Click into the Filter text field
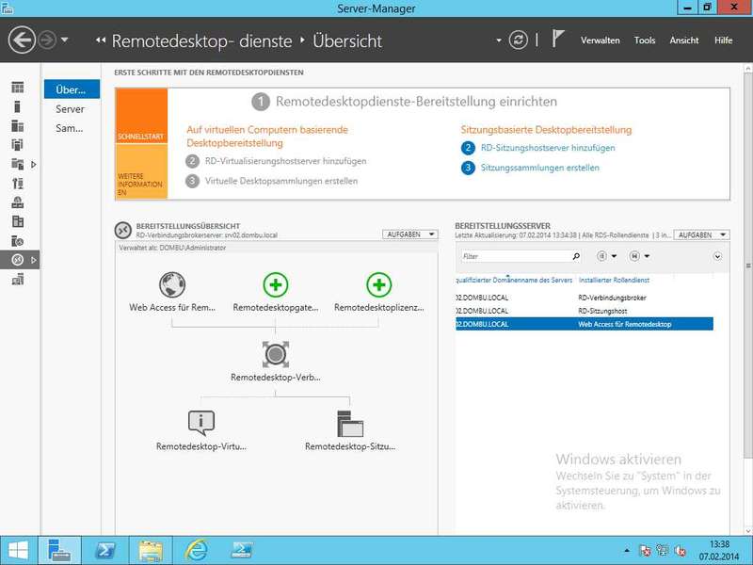This screenshot has height=565, width=753. point(516,256)
